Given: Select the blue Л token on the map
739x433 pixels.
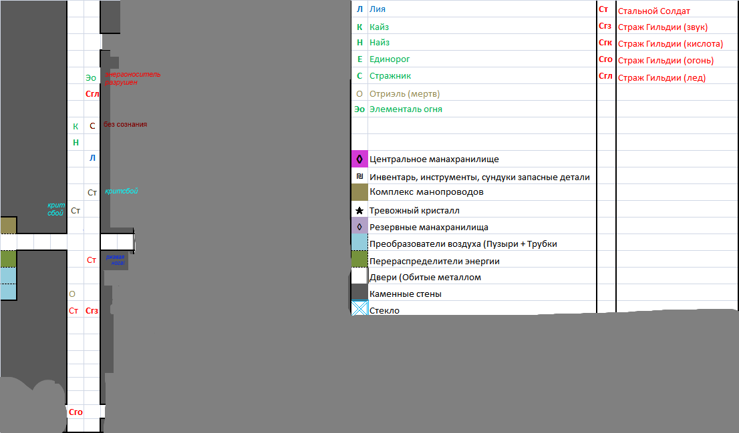Looking at the screenshot, I should pos(92,157).
